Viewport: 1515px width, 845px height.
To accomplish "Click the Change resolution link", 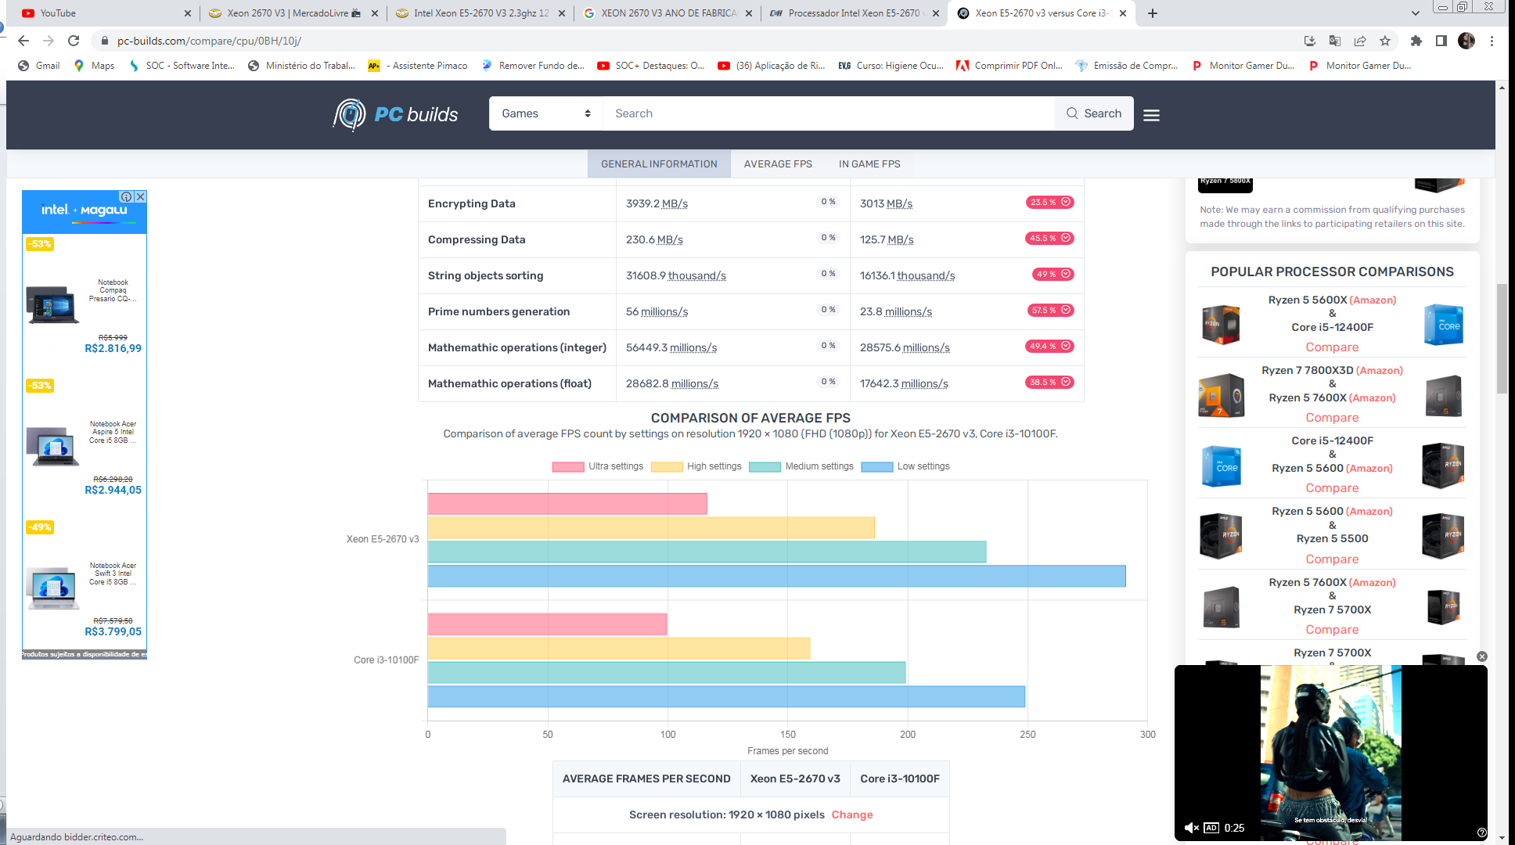I will point(851,814).
